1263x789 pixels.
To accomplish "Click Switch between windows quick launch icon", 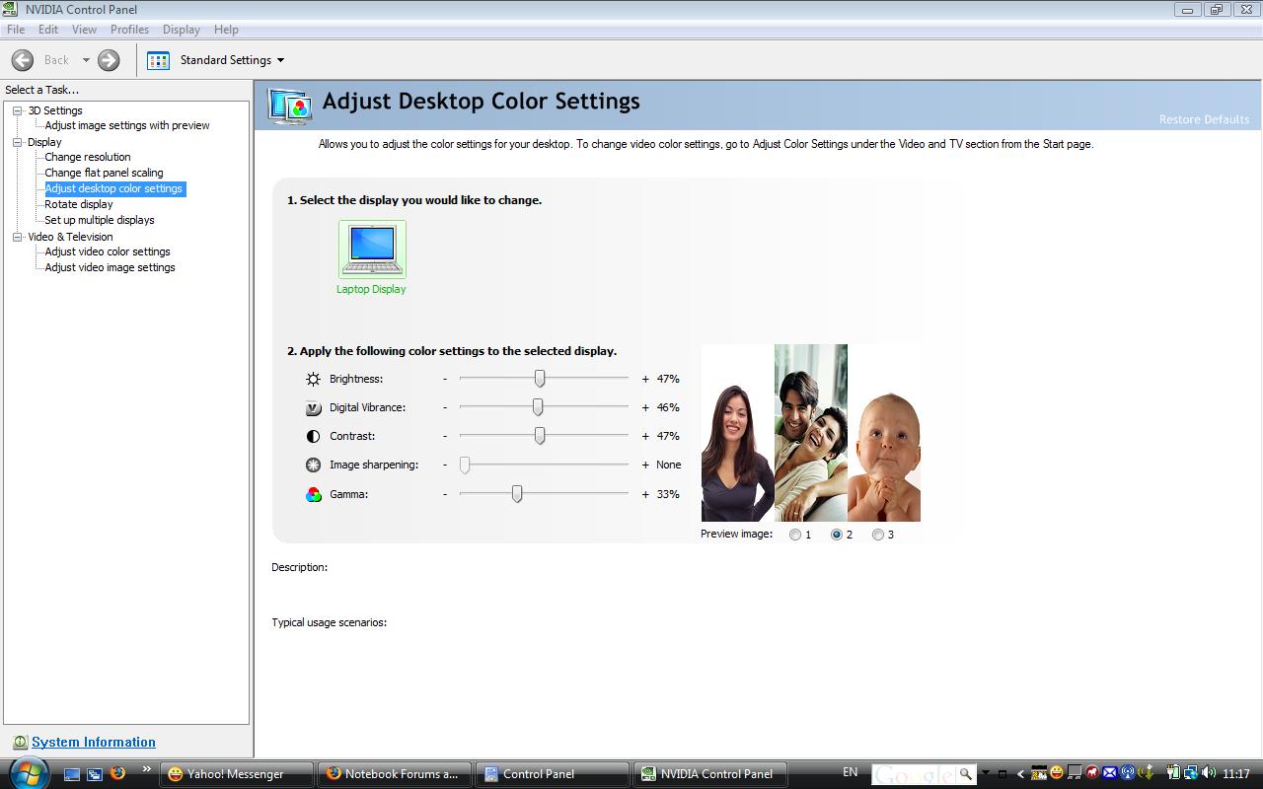I will [x=95, y=774].
